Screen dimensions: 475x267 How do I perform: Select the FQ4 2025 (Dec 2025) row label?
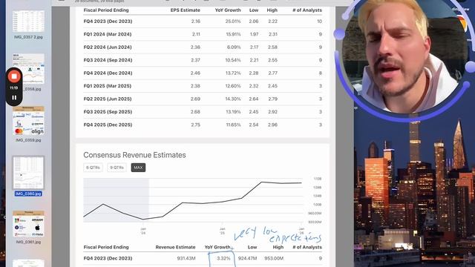[108, 125]
